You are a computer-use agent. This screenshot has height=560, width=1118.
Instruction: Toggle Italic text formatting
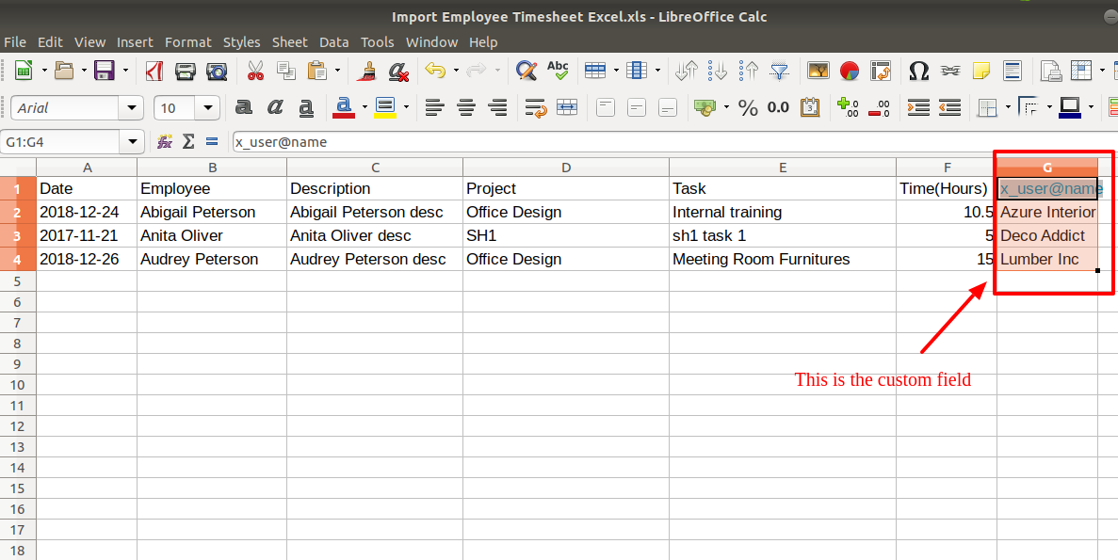pyautogui.click(x=274, y=107)
